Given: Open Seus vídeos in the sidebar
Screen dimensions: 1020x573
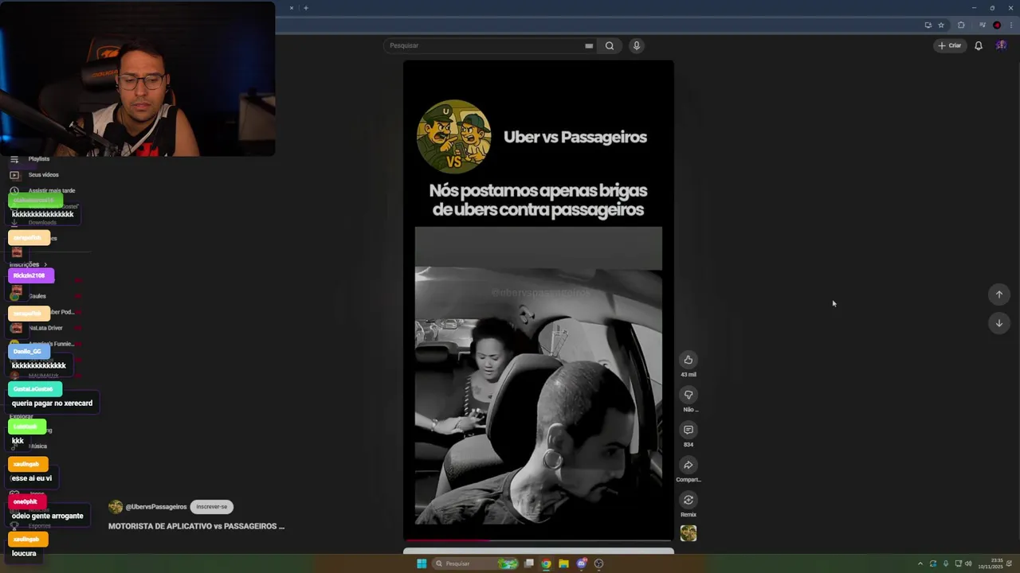Looking at the screenshot, I should 43,175.
